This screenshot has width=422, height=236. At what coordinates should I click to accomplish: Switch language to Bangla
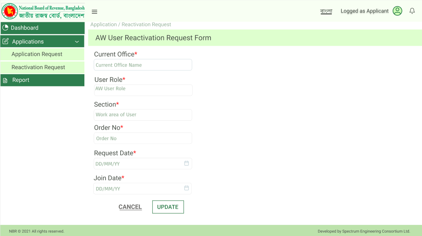click(x=326, y=11)
